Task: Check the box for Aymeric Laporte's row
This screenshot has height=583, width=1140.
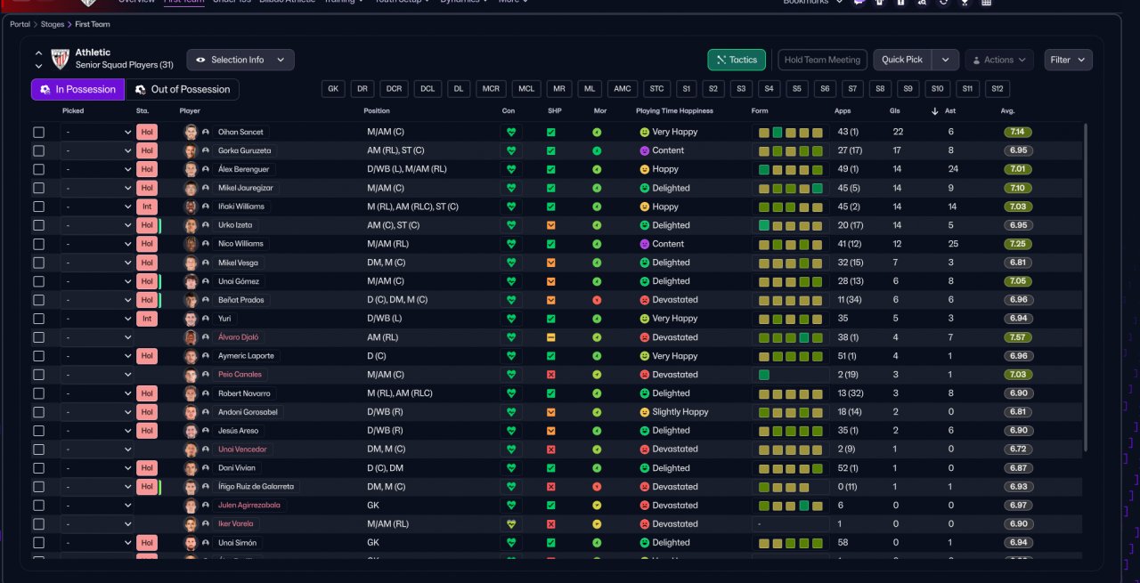Action: click(x=38, y=356)
